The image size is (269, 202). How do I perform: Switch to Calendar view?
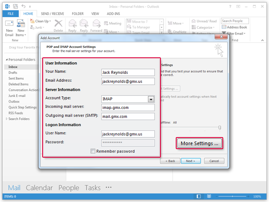point(39,188)
